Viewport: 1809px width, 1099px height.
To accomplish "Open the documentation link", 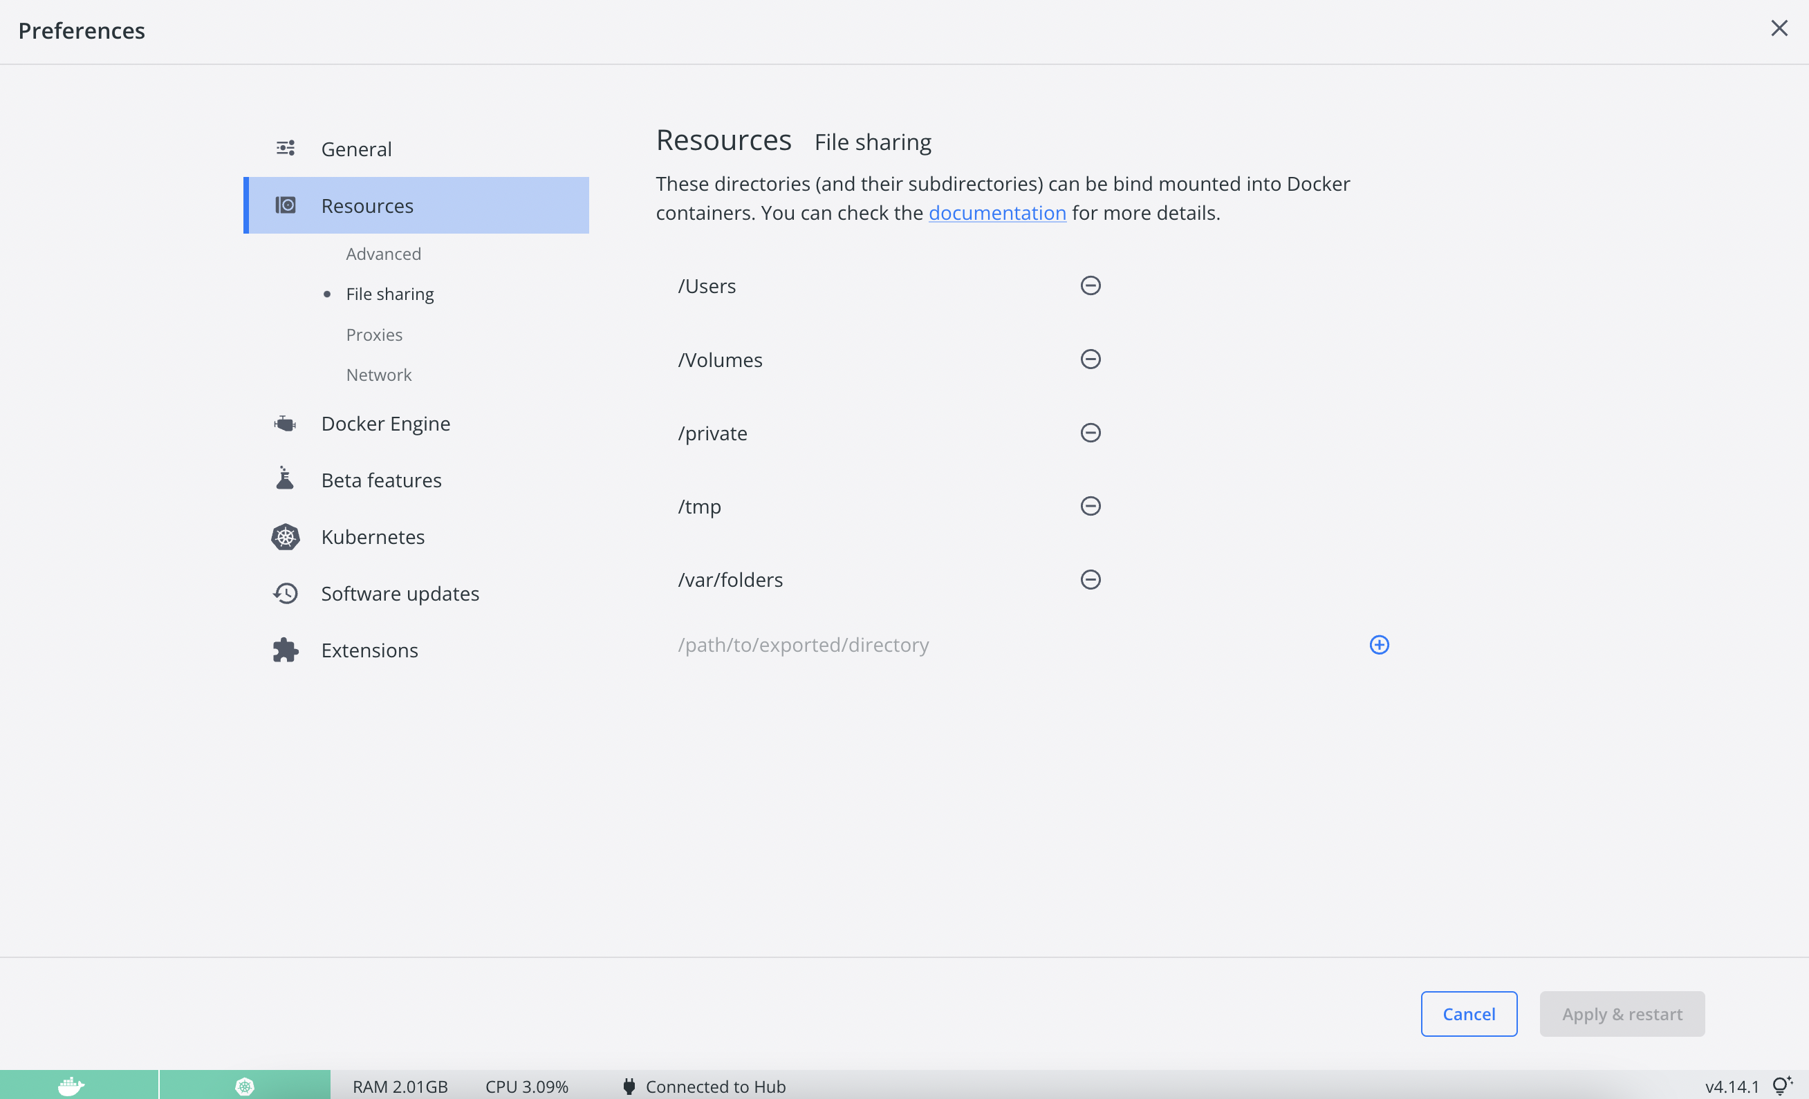I will pyautogui.click(x=997, y=213).
